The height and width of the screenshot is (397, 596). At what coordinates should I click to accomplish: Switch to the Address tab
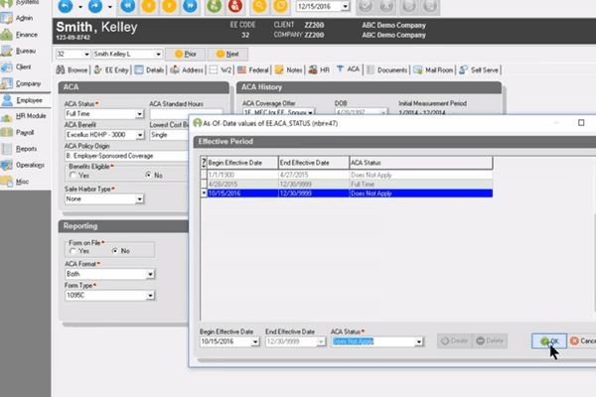pos(187,69)
